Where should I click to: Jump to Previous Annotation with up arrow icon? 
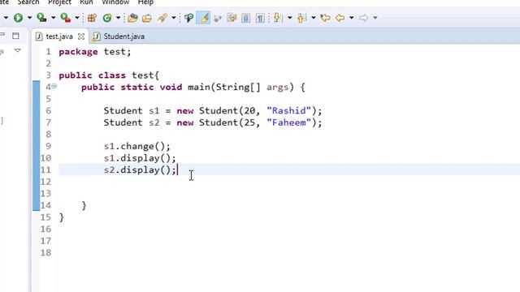301,18
